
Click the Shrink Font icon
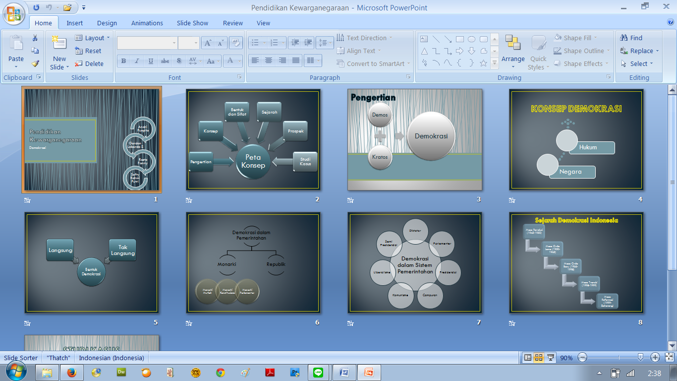(221, 43)
